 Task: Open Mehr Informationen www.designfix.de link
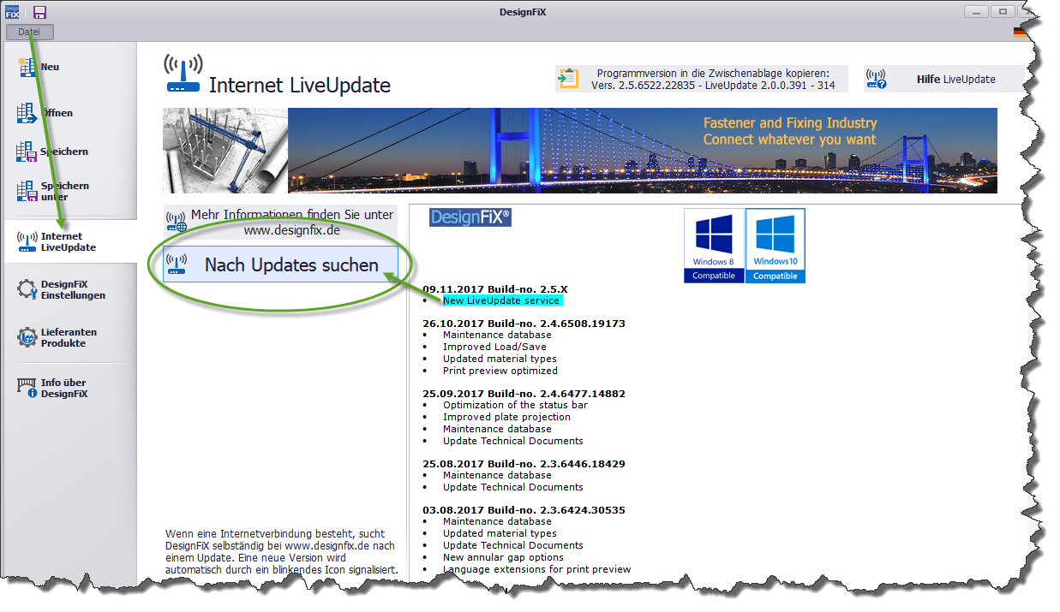[280, 223]
